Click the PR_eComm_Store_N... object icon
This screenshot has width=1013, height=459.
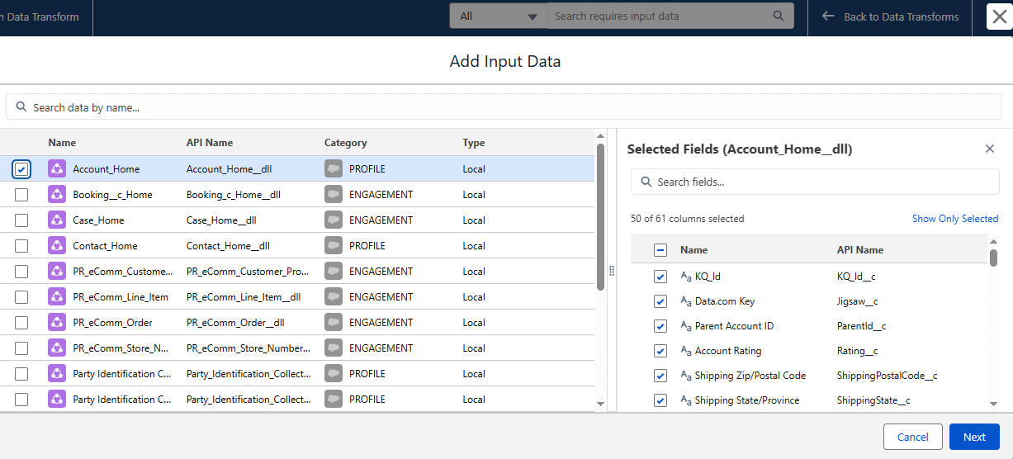[x=56, y=348]
